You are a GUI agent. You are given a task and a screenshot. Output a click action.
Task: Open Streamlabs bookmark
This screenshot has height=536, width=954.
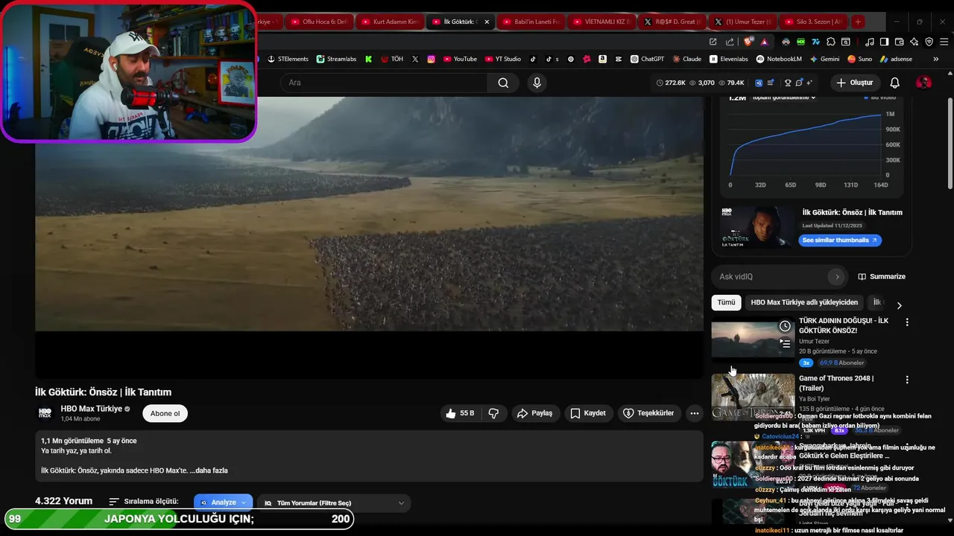[336, 59]
